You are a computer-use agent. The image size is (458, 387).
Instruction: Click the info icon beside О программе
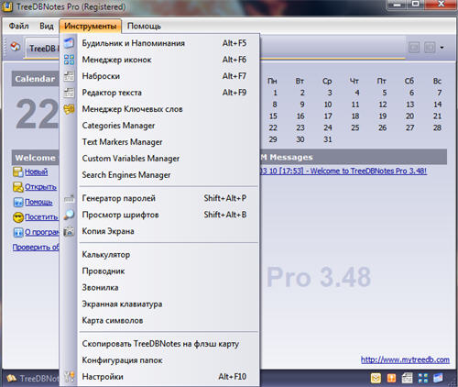18,232
